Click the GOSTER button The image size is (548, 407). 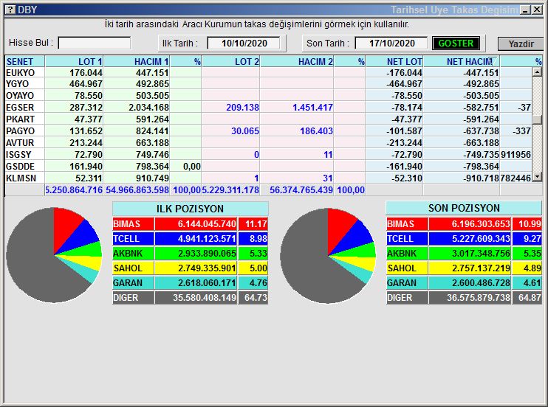coord(456,44)
